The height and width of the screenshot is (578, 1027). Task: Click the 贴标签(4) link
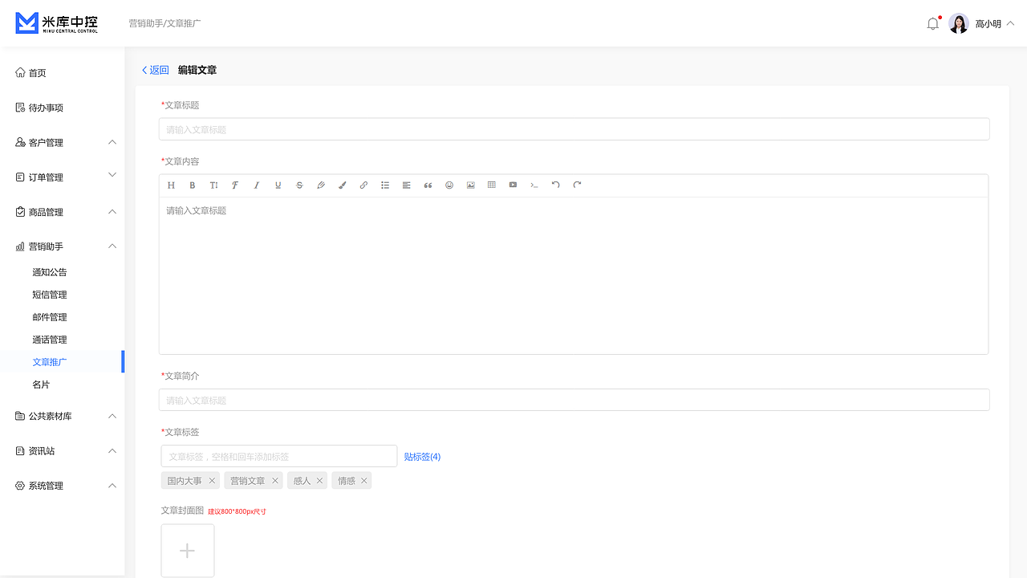pyautogui.click(x=422, y=457)
